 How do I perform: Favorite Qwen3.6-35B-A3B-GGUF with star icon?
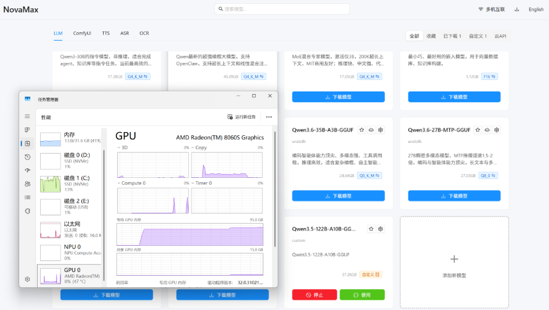362,130
